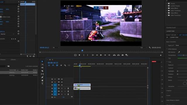Select the Hand tool
Screen dimensions: 187x105
pyautogui.click(x=42, y=80)
